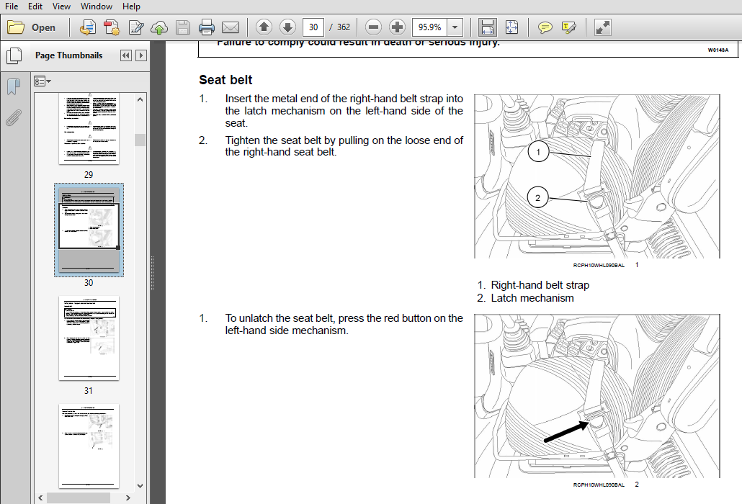Click the expand pane right arrow button
742x504 pixels.
coord(141,55)
